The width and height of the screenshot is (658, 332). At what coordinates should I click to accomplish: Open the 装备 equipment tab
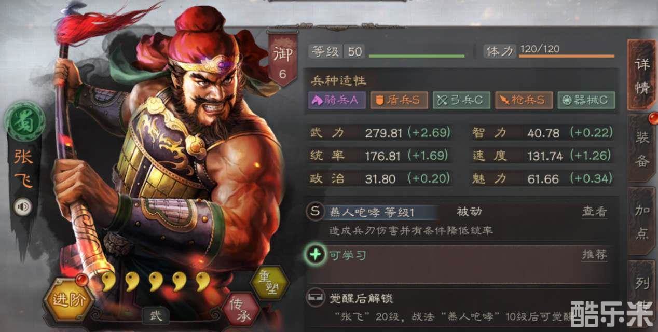(x=642, y=149)
